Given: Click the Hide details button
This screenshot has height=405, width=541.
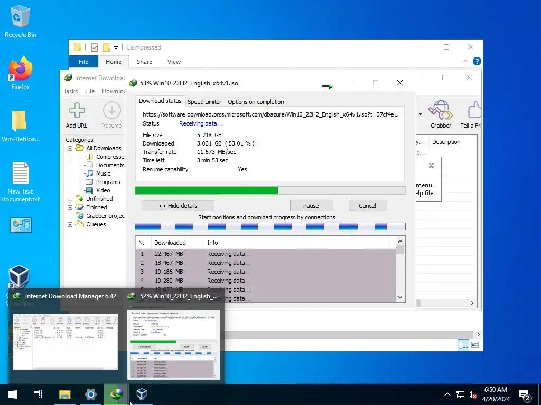Looking at the screenshot, I should 178,206.
